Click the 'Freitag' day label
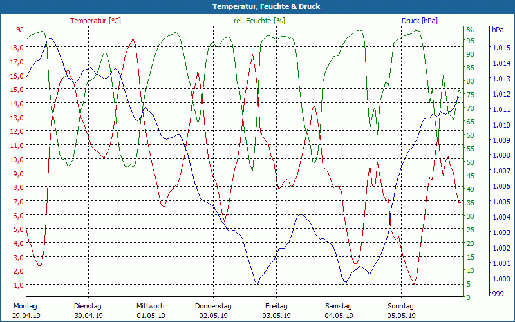The width and height of the screenshot is (515, 322). click(276, 307)
